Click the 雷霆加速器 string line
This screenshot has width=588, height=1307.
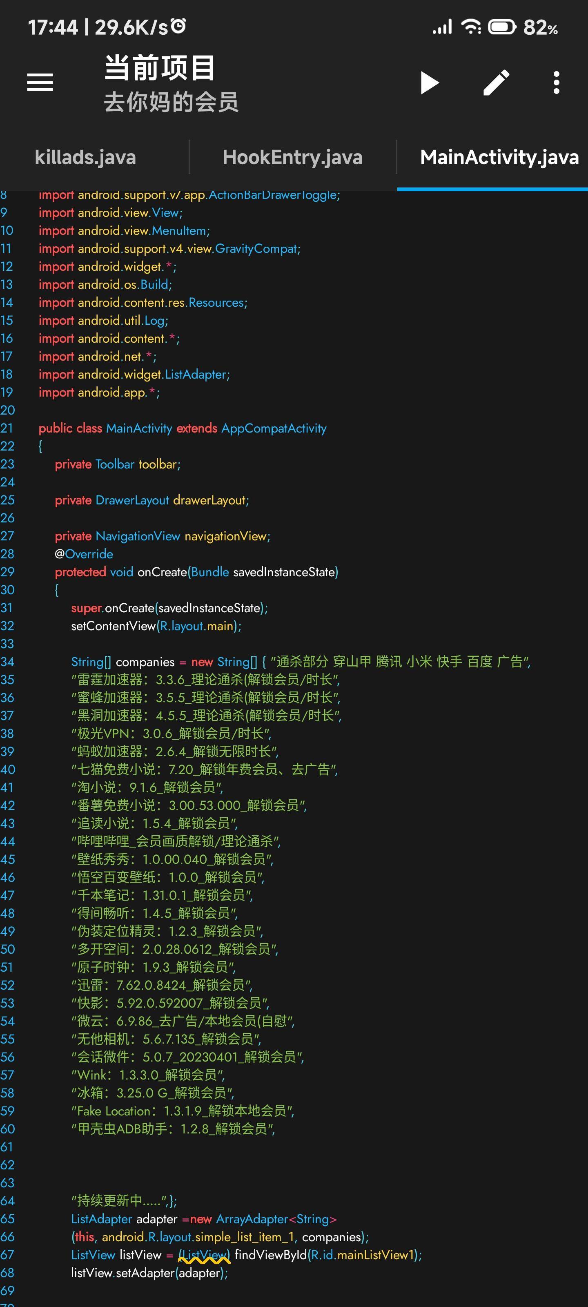[x=206, y=680]
